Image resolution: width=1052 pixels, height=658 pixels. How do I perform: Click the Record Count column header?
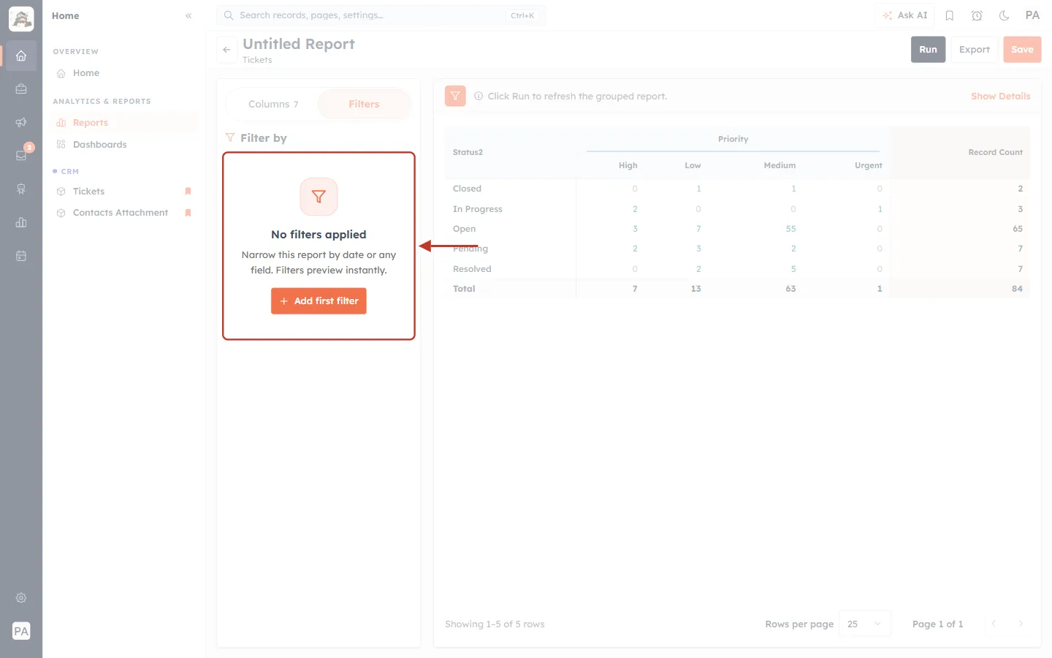pyautogui.click(x=995, y=152)
